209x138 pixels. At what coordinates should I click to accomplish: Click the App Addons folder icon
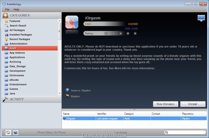coord(6,53)
